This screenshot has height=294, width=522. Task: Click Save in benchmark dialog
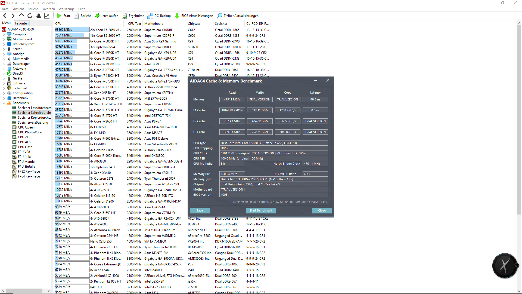coord(200,210)
